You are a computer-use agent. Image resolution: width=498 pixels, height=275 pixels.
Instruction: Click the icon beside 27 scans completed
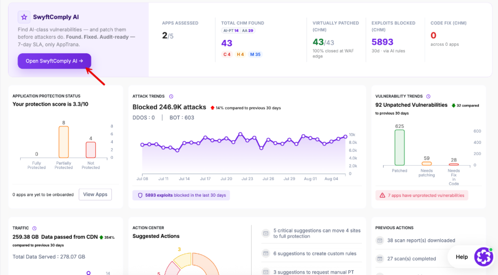coord(379,258)
